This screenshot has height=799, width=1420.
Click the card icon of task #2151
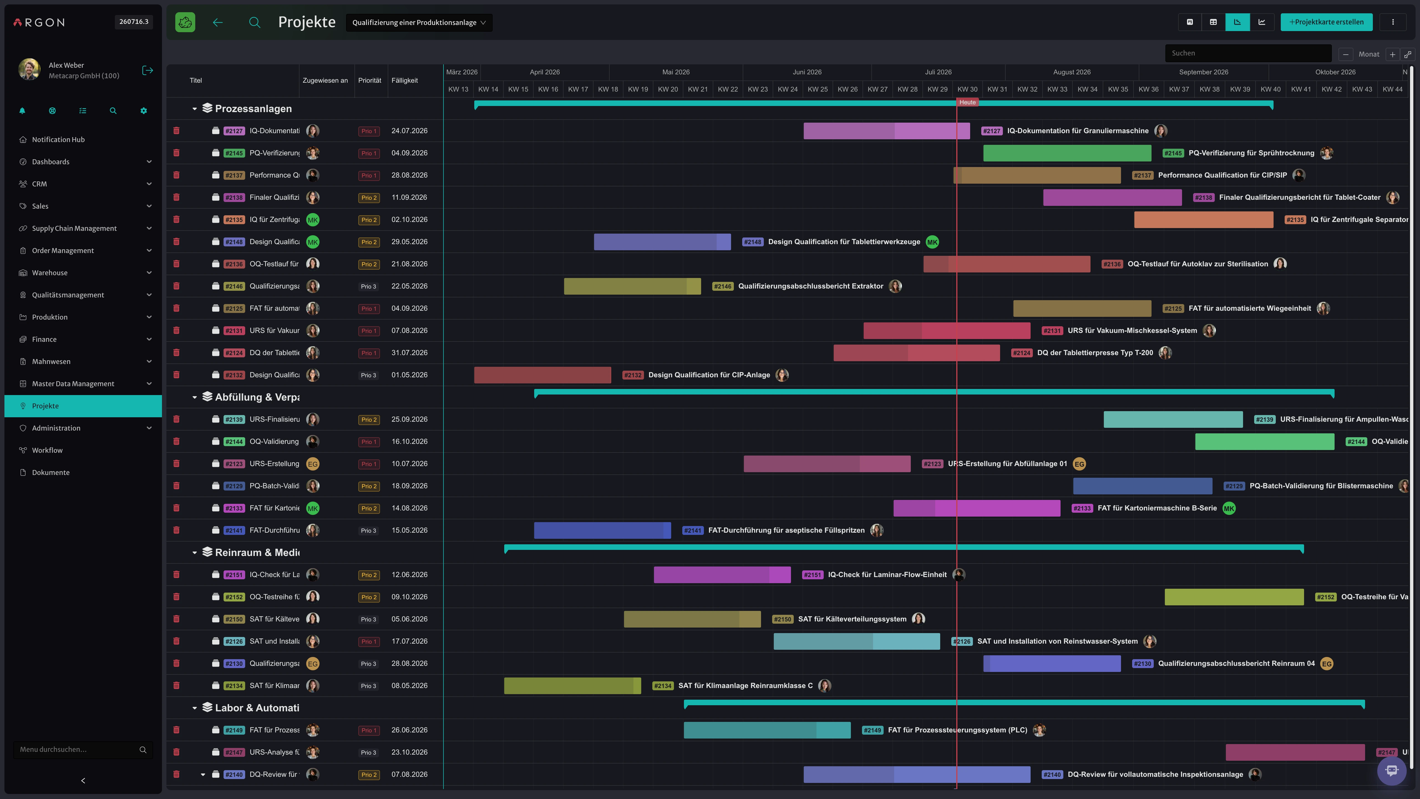coord(215,575)
